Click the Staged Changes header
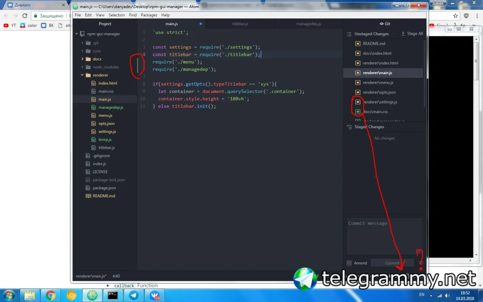 click(x=369, y=127)
